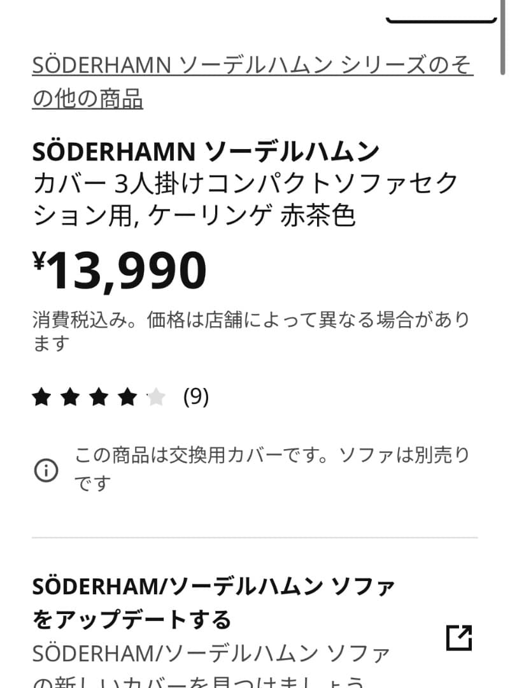Click ケーリンゲ 赤茶色 color name text

(251, 216)
